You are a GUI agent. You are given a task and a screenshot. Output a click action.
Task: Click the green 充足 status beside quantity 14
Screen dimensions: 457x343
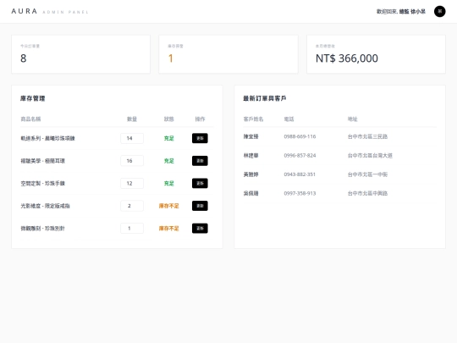coord(168,138)
